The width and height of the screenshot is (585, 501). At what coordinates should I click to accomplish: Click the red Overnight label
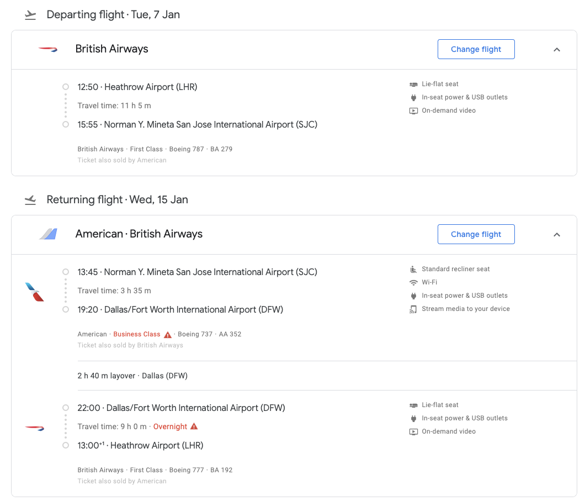[170, 426]
